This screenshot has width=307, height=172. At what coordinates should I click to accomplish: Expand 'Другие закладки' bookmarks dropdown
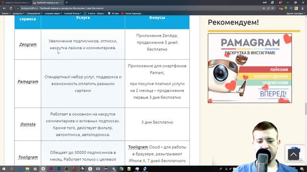click(x=295, y=13)
